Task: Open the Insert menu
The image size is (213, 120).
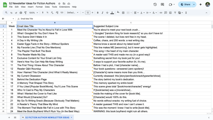Action: pyautogui.click(x=30, y=7)
